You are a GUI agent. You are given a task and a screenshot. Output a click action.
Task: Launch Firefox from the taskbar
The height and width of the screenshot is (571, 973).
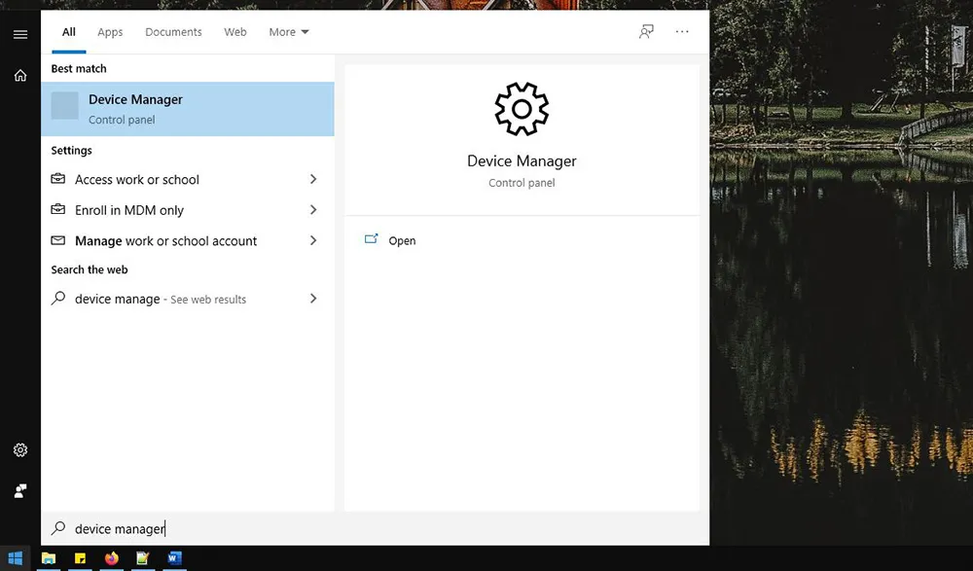tap(111, 558)
